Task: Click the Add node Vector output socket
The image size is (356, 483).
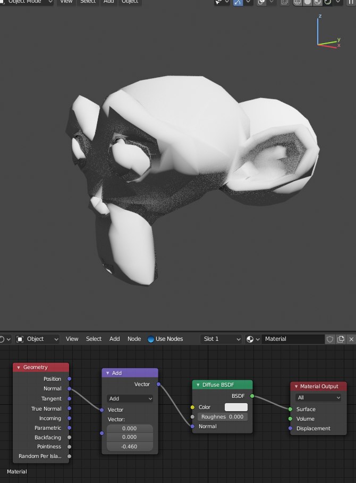Action: [x=158, y=384]
